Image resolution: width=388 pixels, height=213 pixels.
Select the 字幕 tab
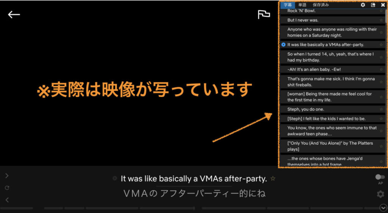tap(288, 5)
